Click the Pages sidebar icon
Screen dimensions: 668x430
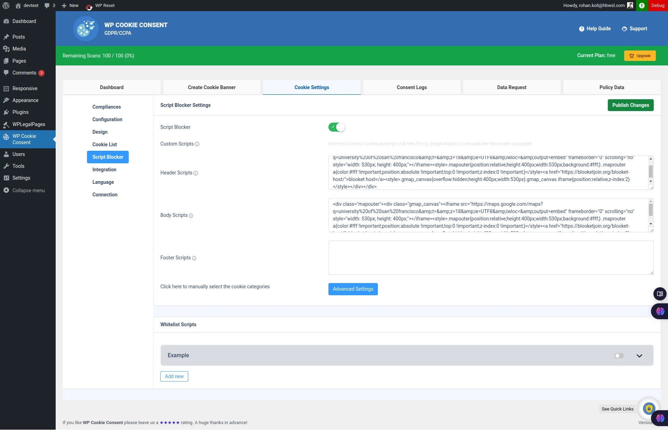pyautogui.click(x=6, y=61)
